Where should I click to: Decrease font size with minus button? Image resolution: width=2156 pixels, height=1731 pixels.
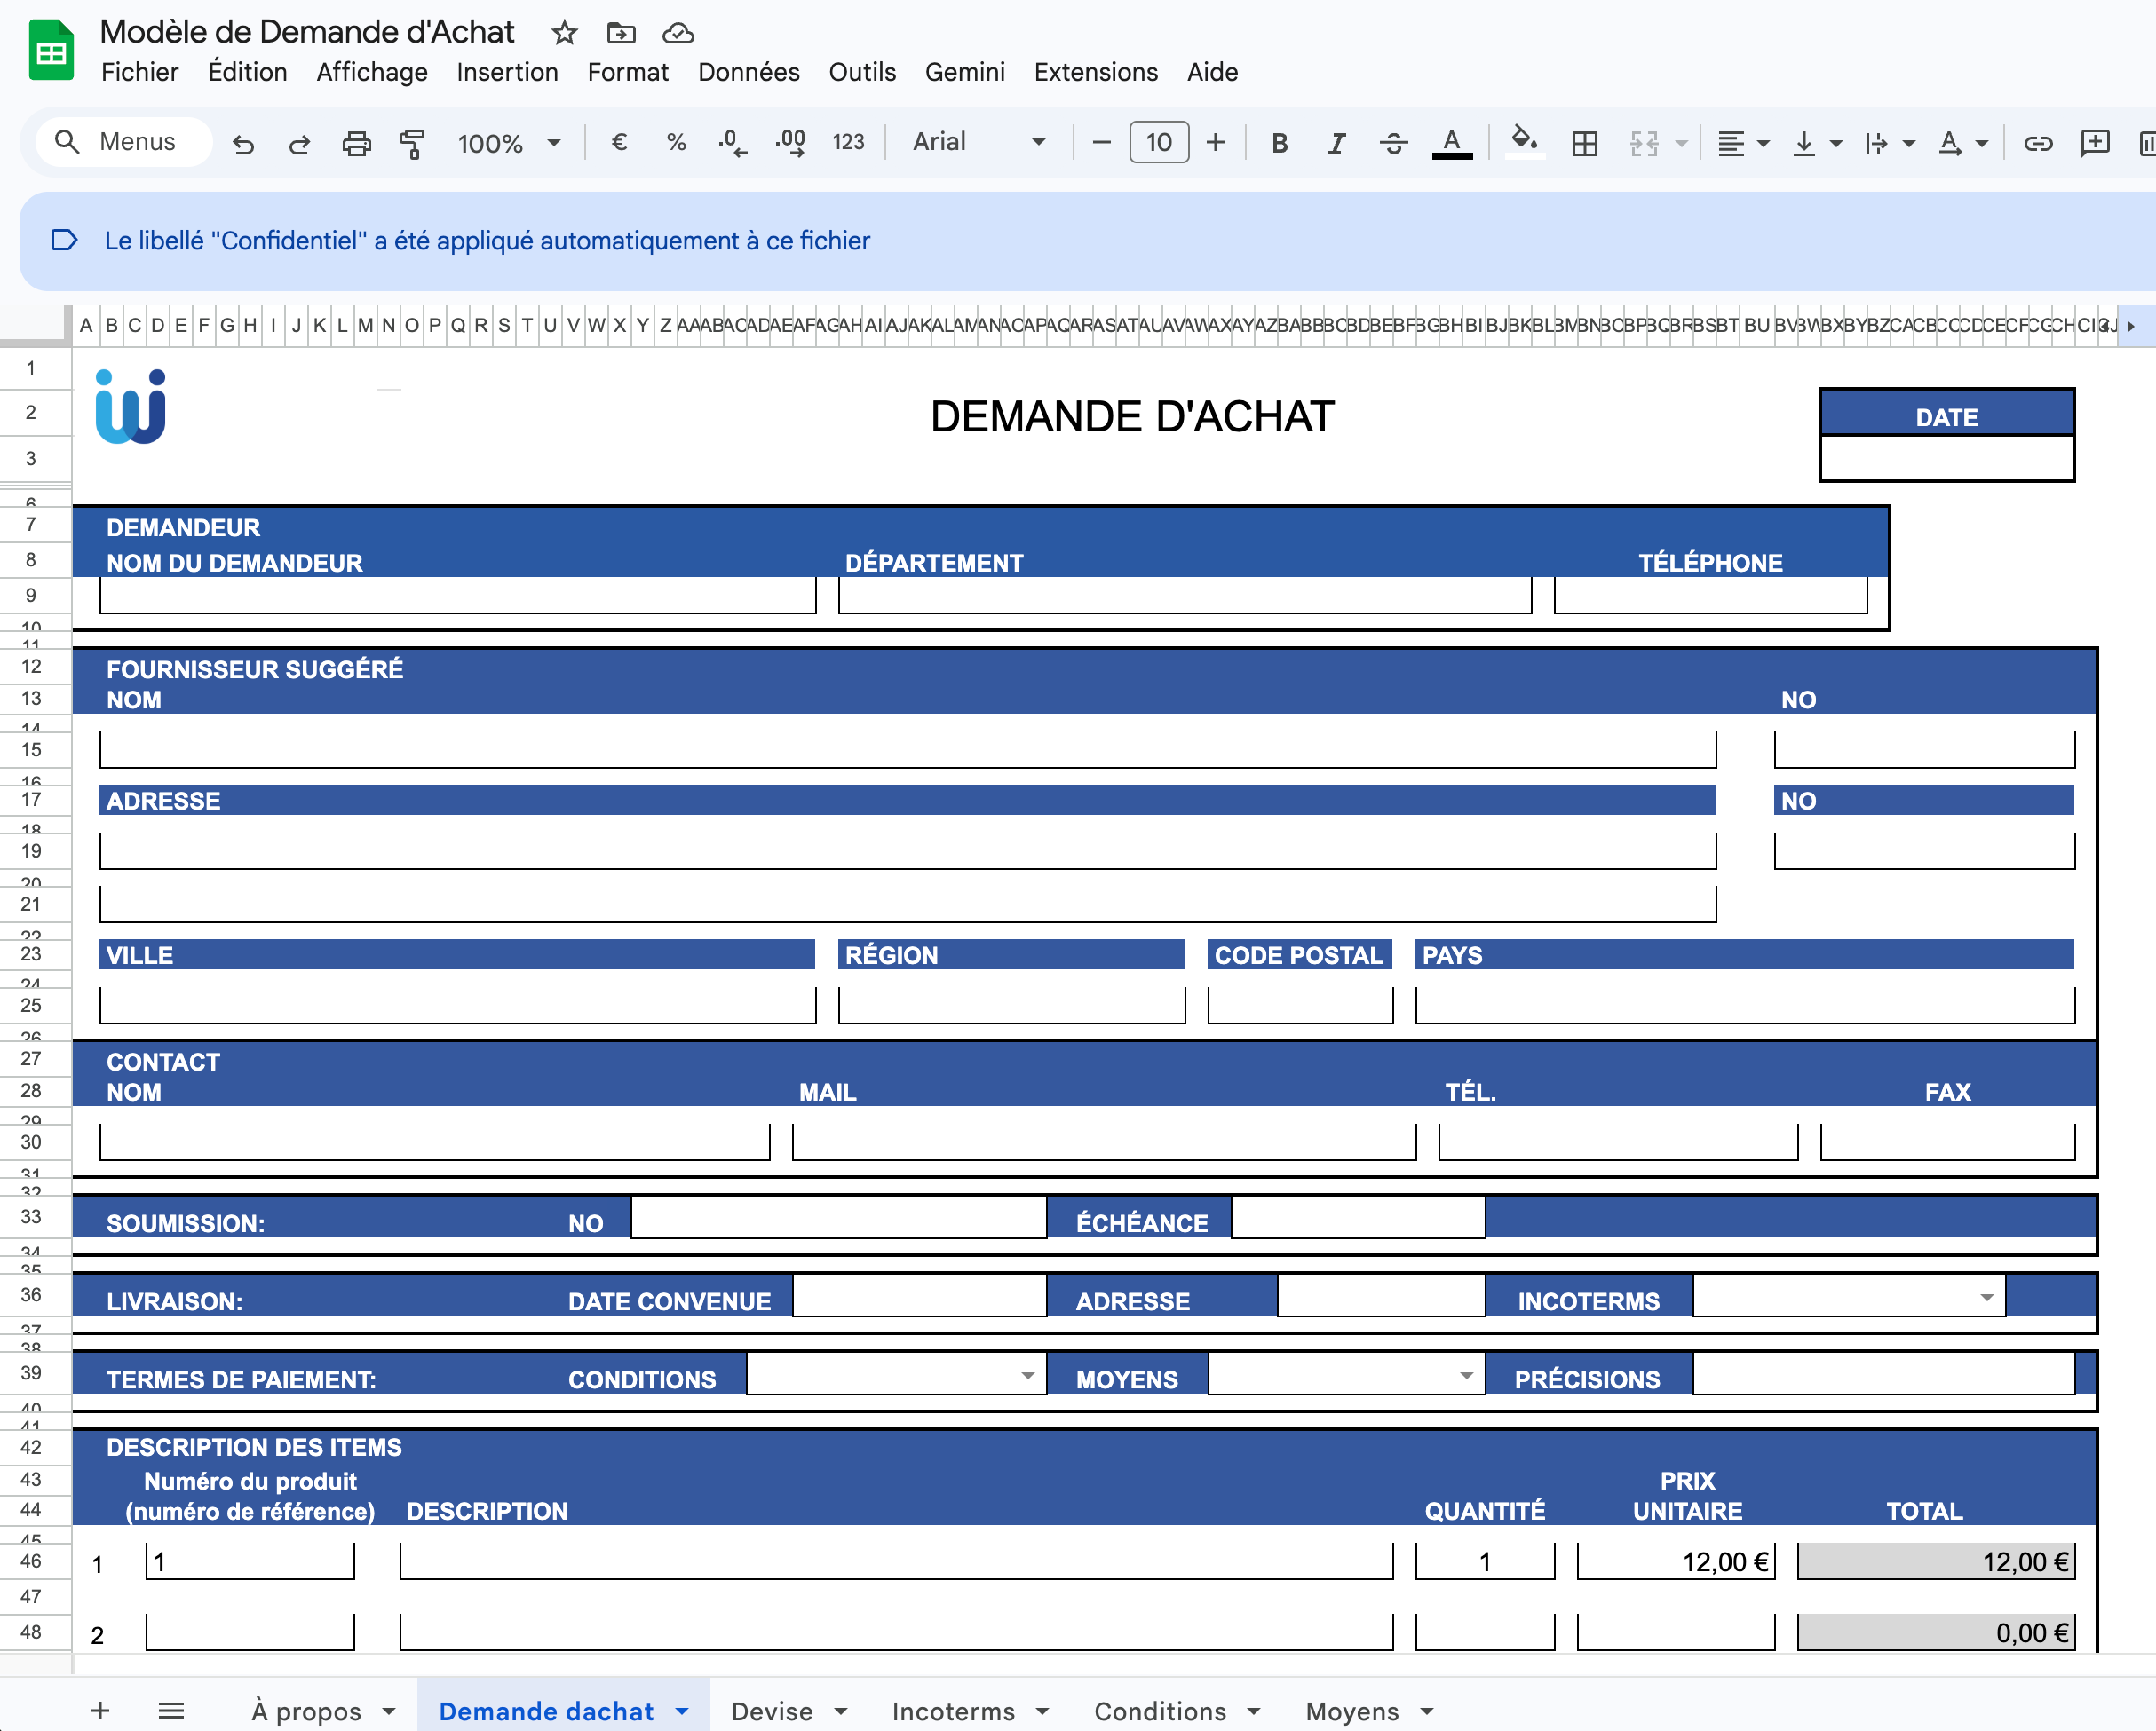pos(1101,142)
